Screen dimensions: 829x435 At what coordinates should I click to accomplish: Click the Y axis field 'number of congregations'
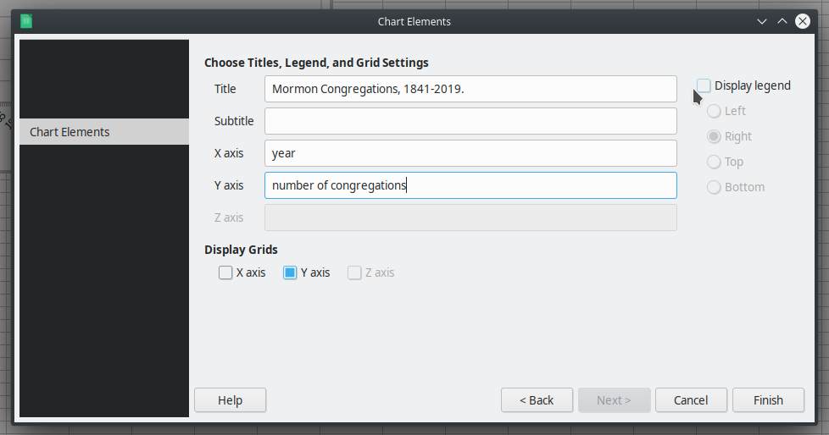470,185
